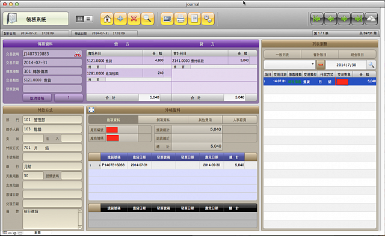Click the cloud sync icon

pyautogui.click(x=371, y=19)
